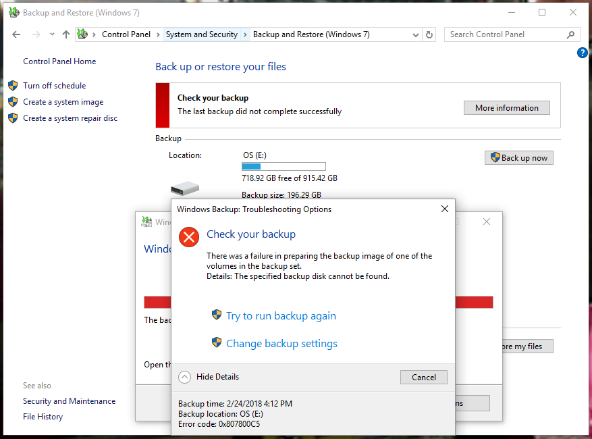Click the Refresh icon in the address bar
Screen dimensions: 592x439
[x=429, y=34]
